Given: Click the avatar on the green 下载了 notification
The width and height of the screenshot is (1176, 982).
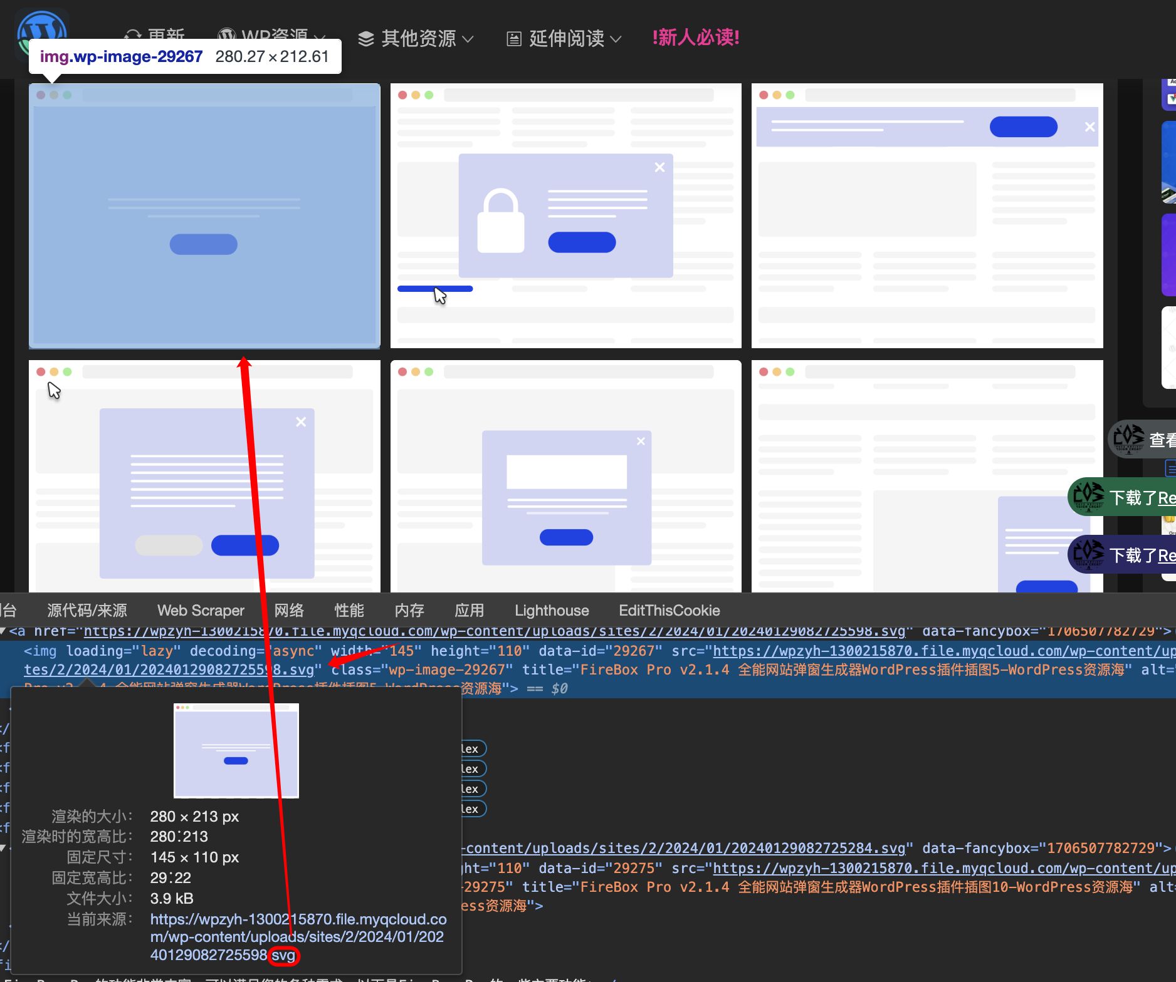Looking at the screenshot, I should click(x=1089, y=497).
